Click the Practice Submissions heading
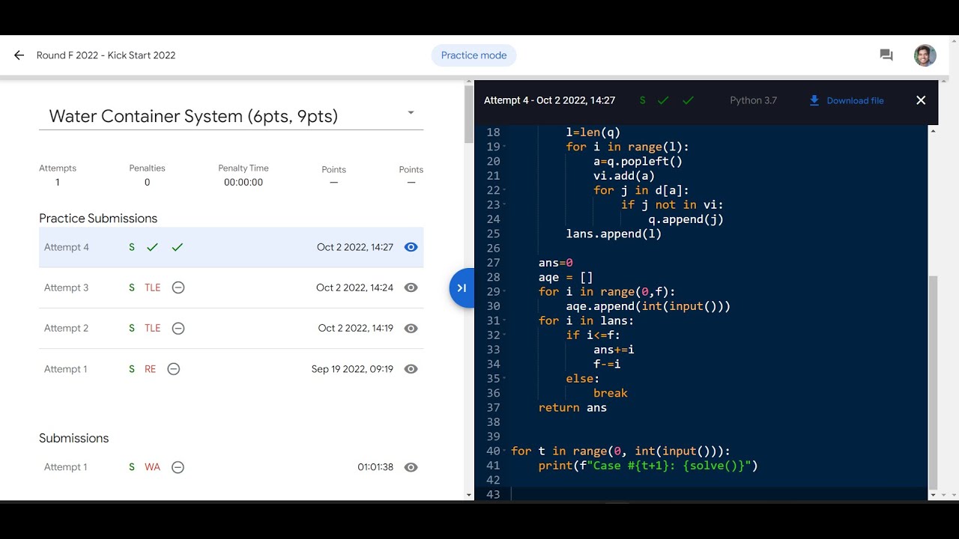Screen dimensions: 959x539 click(x=98, y=219)
